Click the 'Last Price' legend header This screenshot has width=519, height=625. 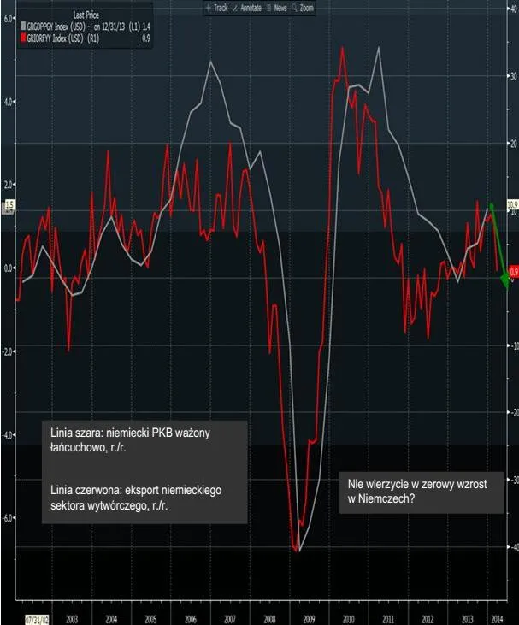click(86, 15)
